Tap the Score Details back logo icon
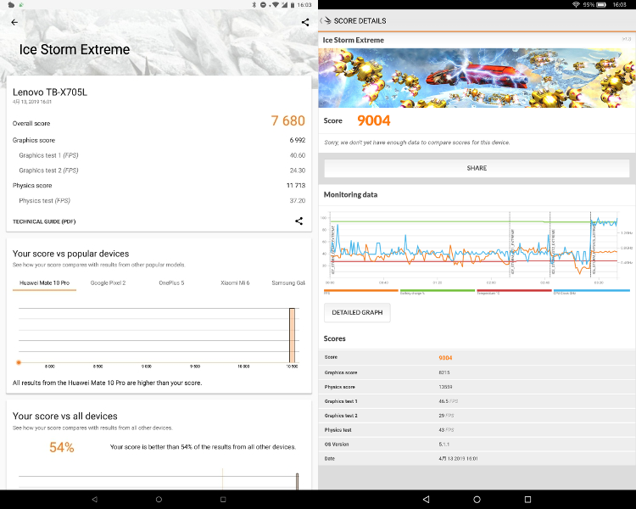This screenshot has height=509, width=636. point(326,20)
